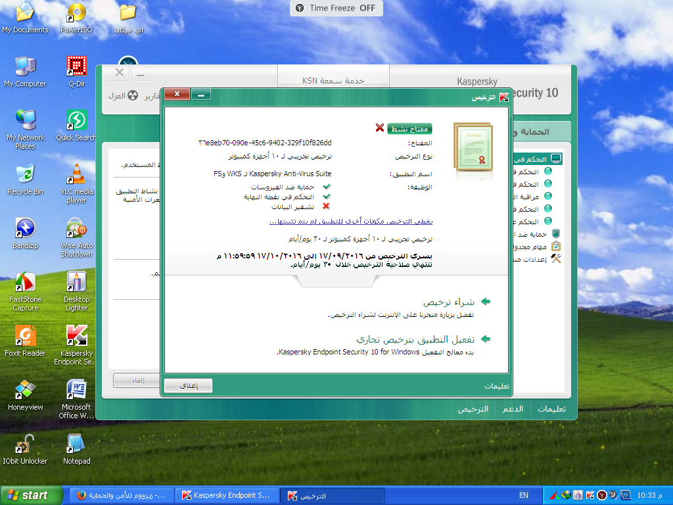
Task: Click the taskbar clock 10:33
Action: 649,495
